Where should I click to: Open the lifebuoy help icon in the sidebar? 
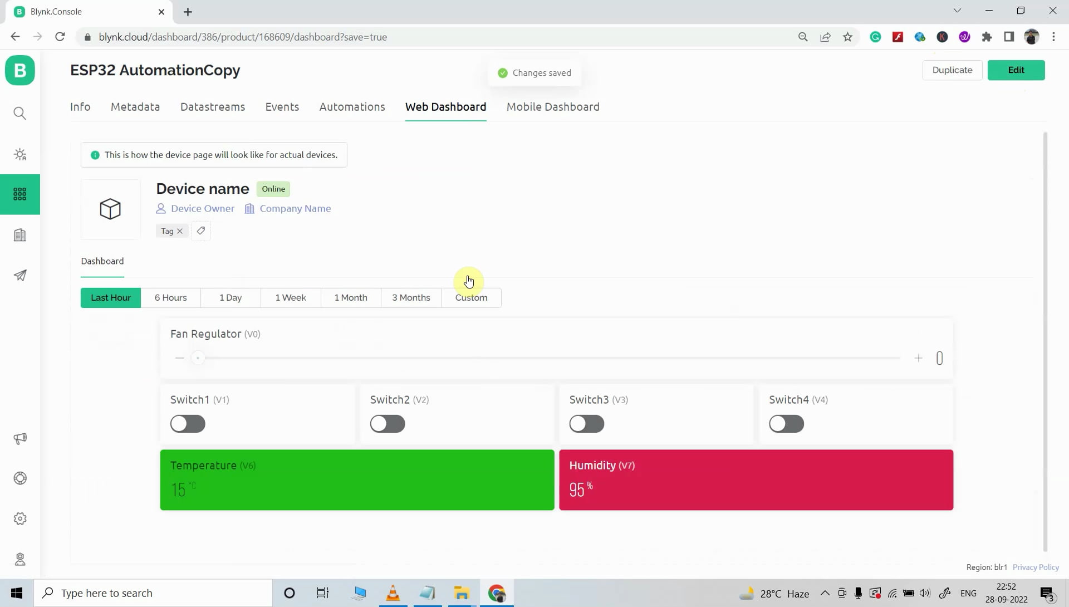click(x=20, y=478)
